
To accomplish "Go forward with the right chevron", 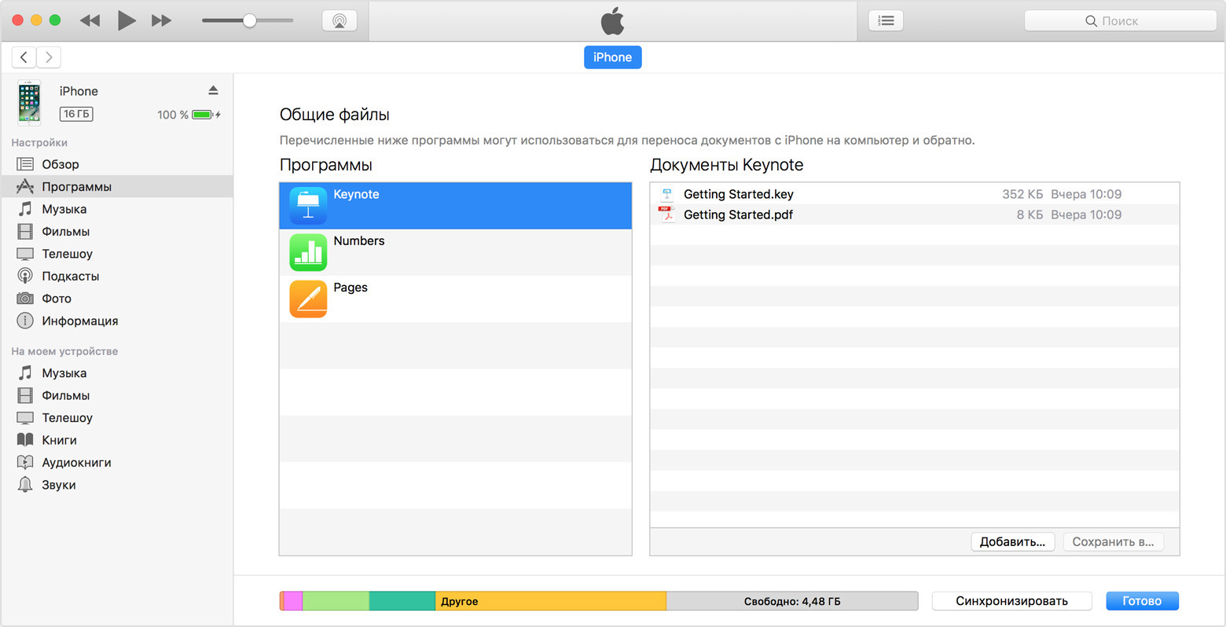I will pyautogui.click(x=49, y=57).
